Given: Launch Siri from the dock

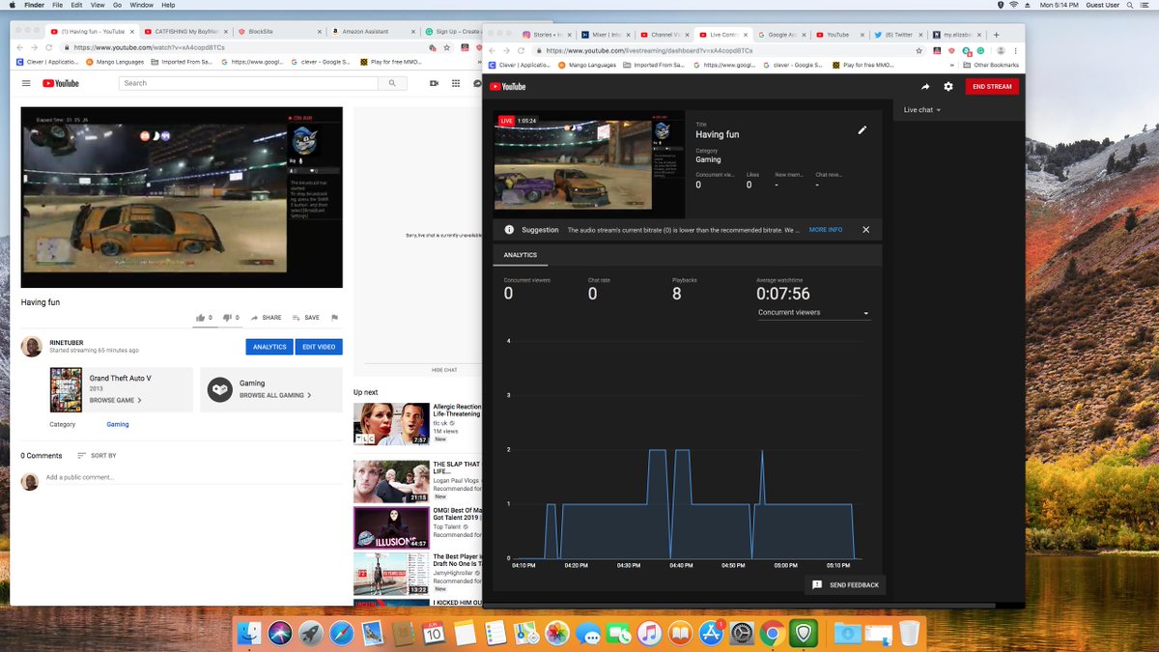Looking at the screenshot, I should 280,633.
